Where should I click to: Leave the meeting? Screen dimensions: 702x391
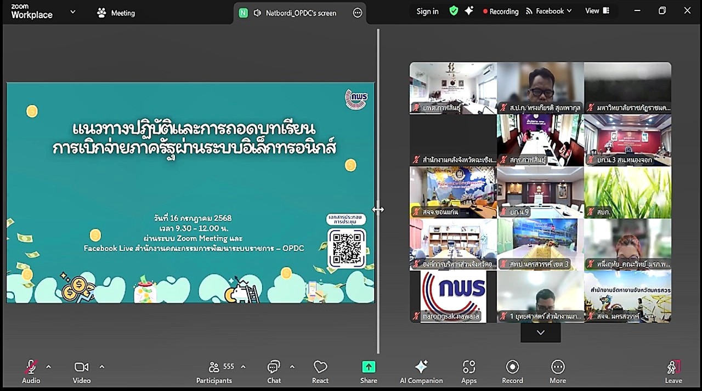[x=673, y=372]
